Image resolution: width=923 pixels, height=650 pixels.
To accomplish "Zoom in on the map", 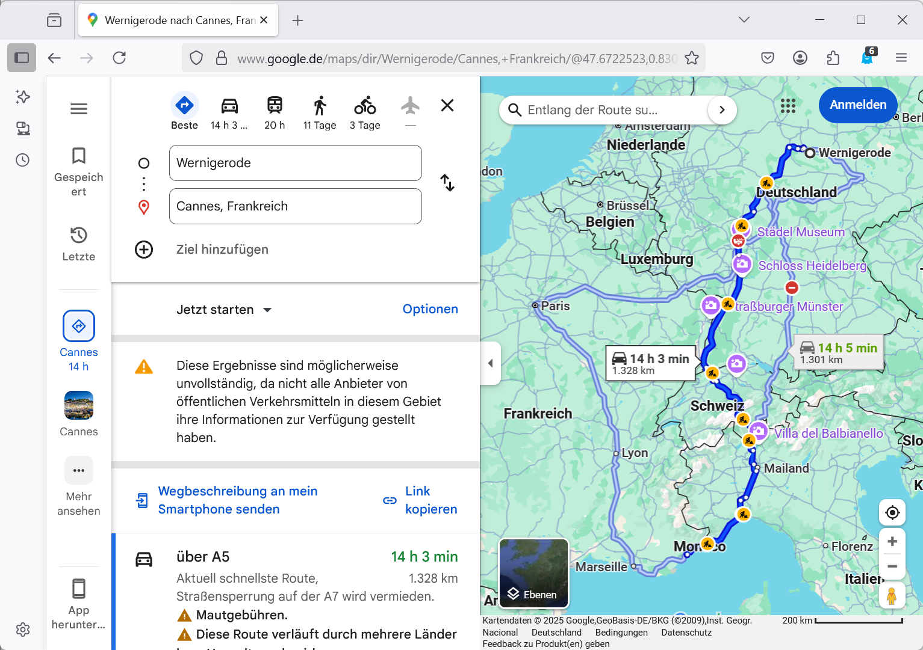I will pos(892,541).
